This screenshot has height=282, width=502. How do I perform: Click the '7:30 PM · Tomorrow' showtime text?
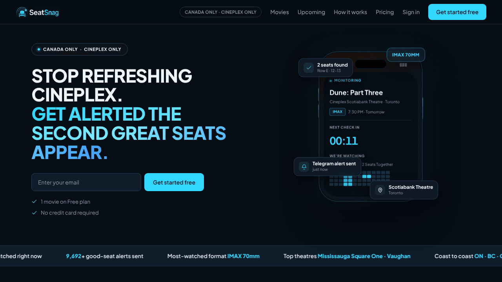tap(366, 112)
